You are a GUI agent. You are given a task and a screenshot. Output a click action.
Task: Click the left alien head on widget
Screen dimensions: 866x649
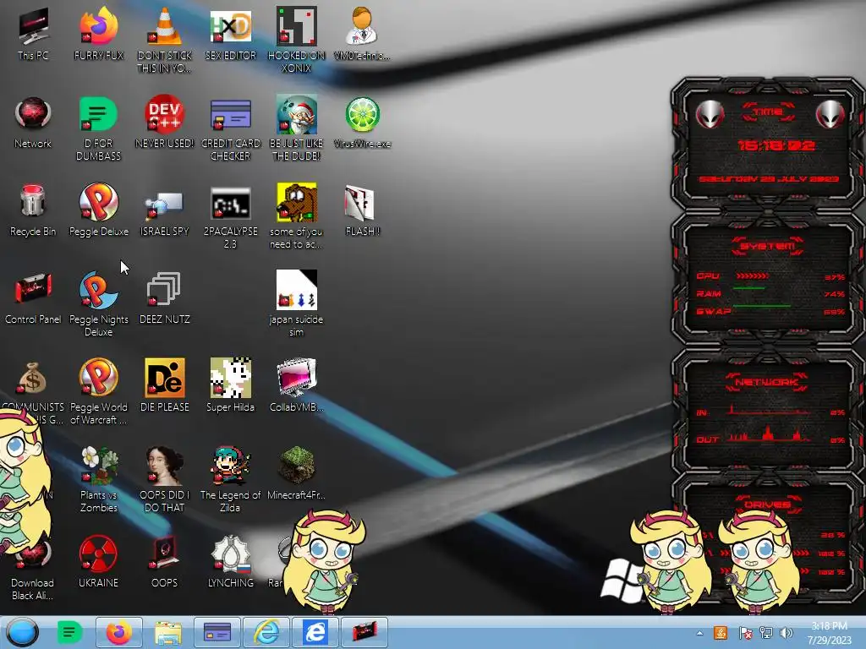pos(710,115)
